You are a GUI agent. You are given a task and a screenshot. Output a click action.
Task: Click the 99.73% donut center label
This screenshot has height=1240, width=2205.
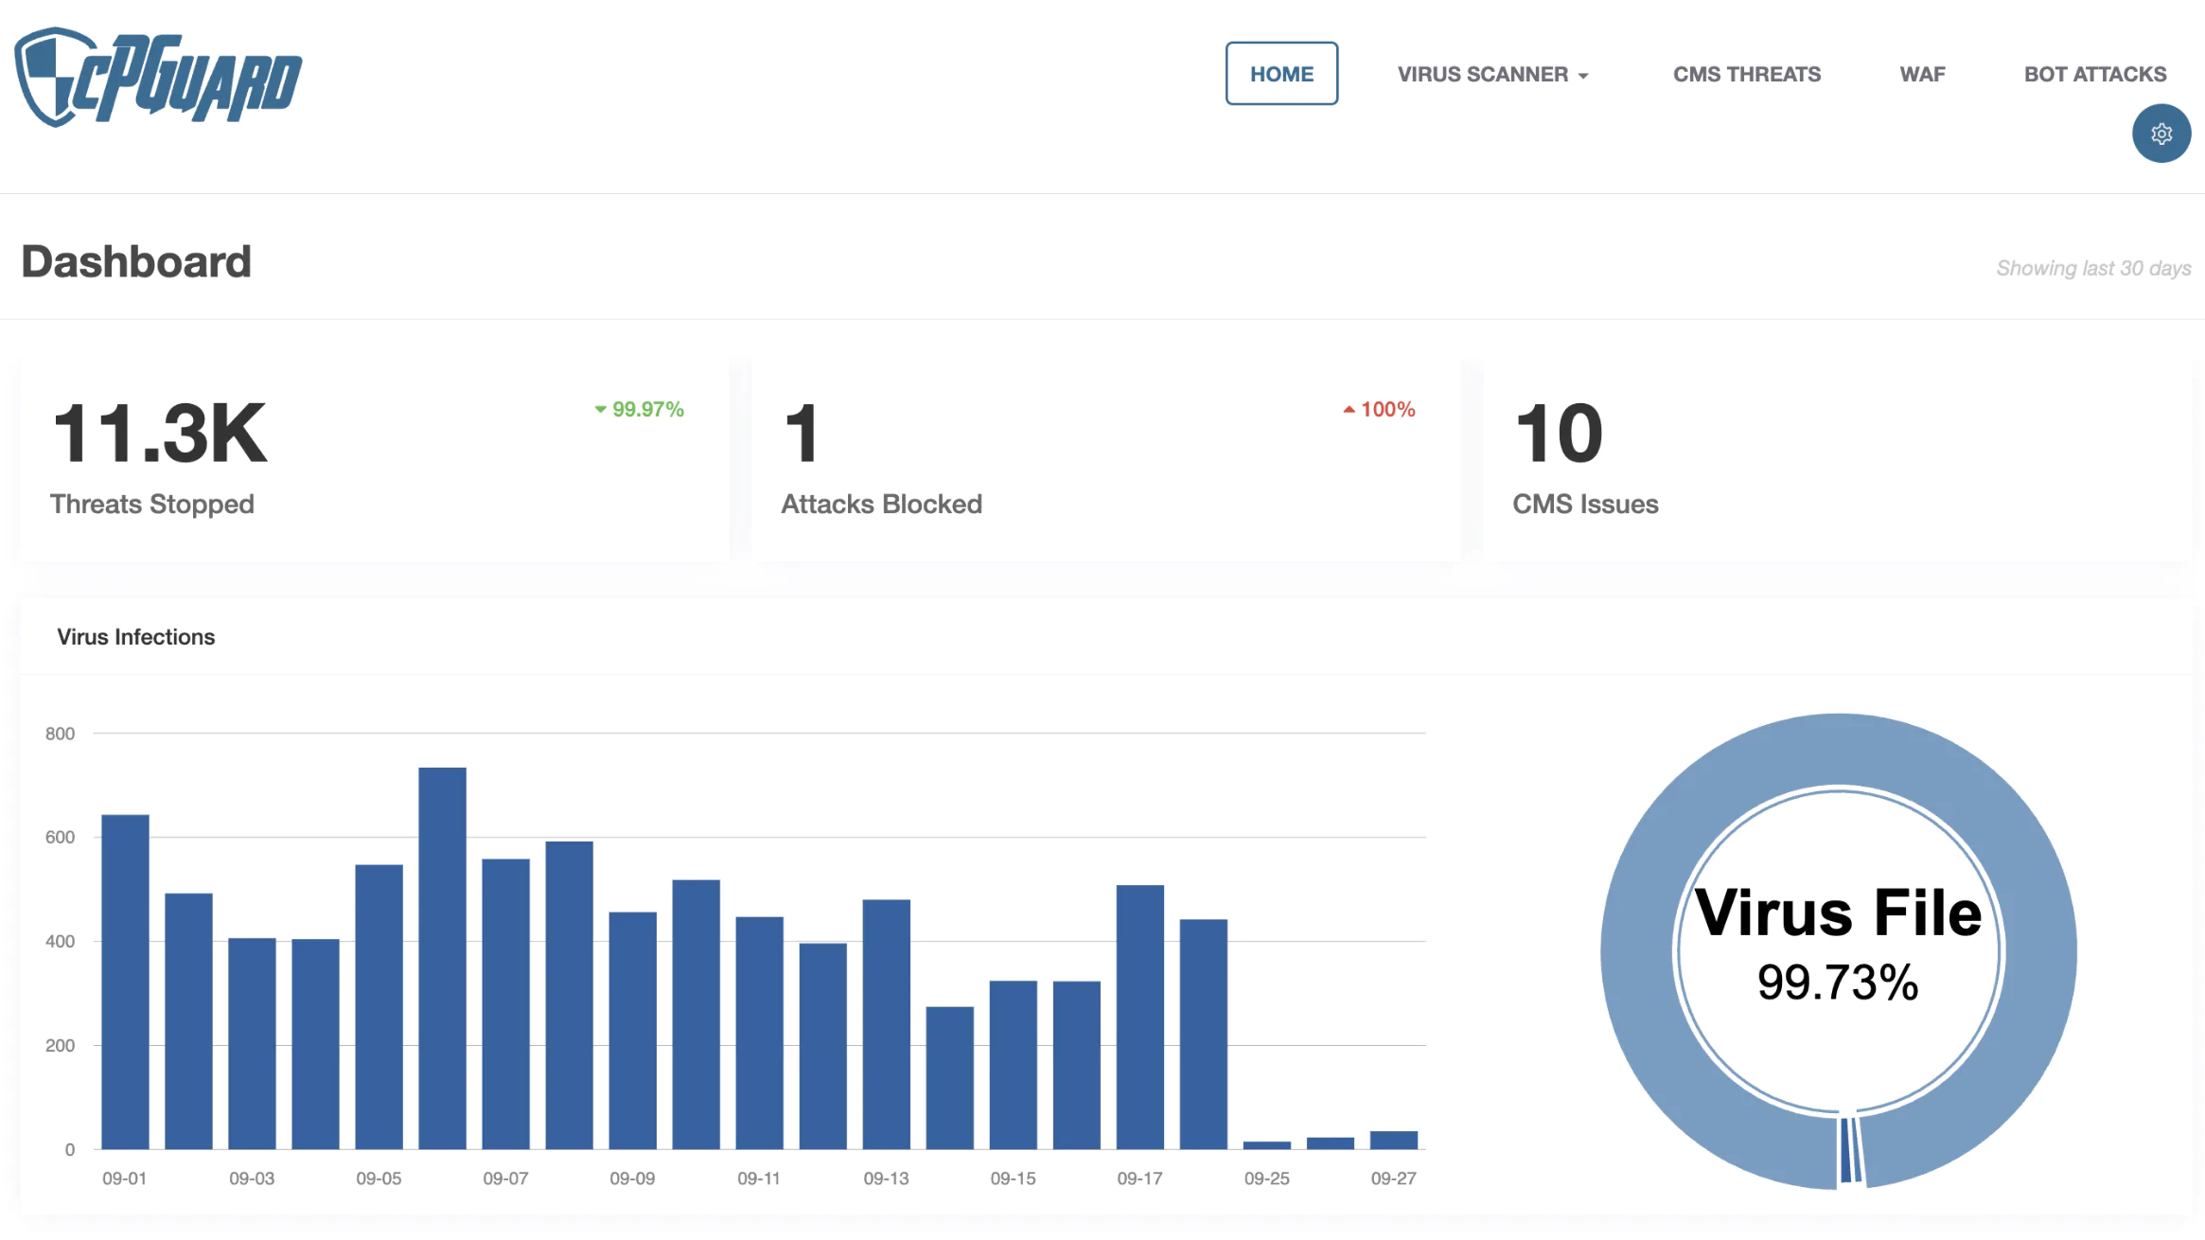[x=1838, y=982]
